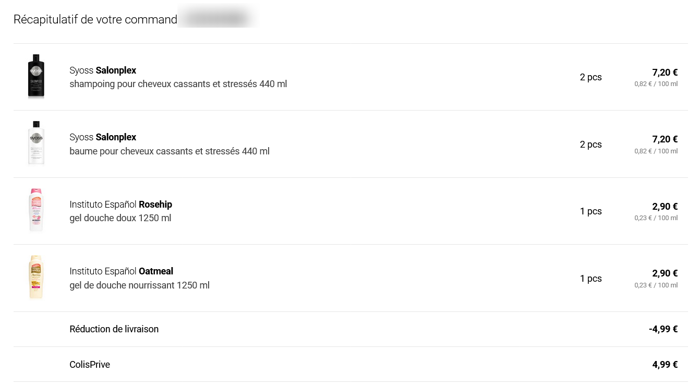This screenshot has width=699, height=385.
Task: Click the 2,90 € price of Oatmeal gel
Action: coord(665,273)
